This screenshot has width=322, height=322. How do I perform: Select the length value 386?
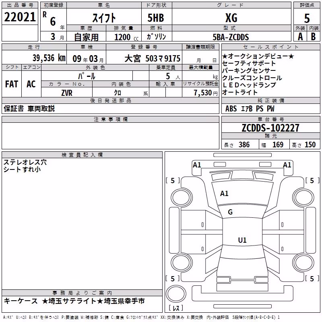pyautogui.click(x=244, y=144)
